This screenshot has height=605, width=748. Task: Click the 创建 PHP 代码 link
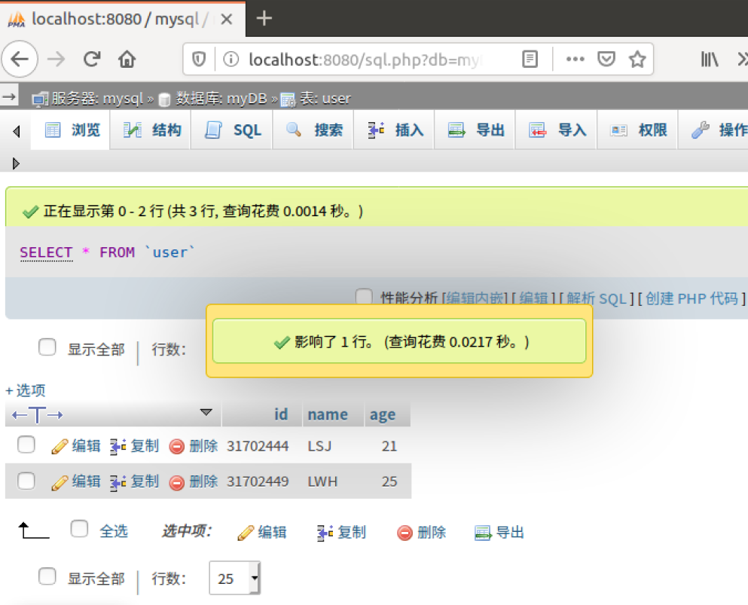[692, 298]
